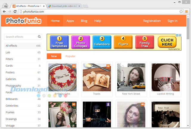This screenshot has height=129, width=191.
Task: Open the ninja effect thumbnail
Action: click(97, 114)
